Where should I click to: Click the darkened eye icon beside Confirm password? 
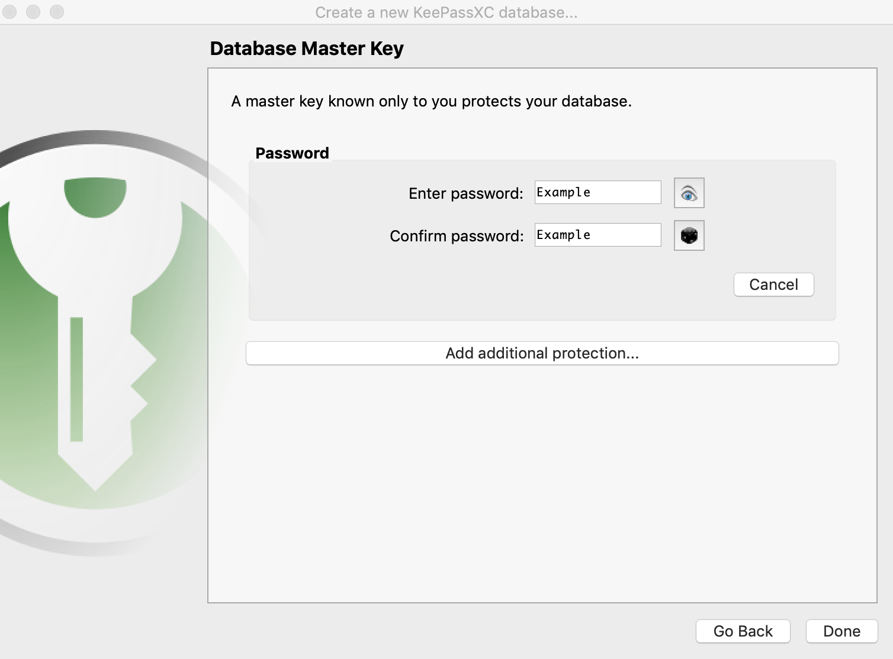689,235
